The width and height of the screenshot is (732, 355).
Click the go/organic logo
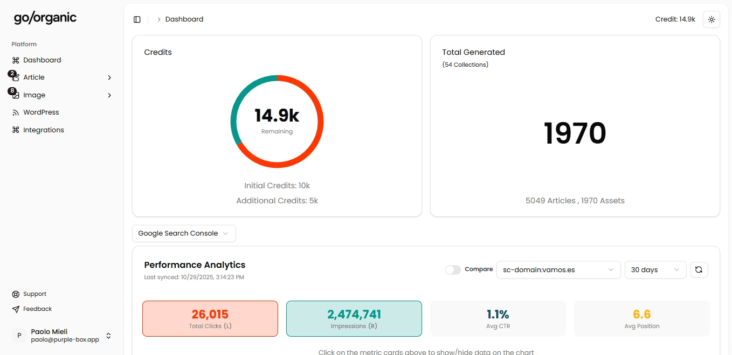(x=45, y=18)
